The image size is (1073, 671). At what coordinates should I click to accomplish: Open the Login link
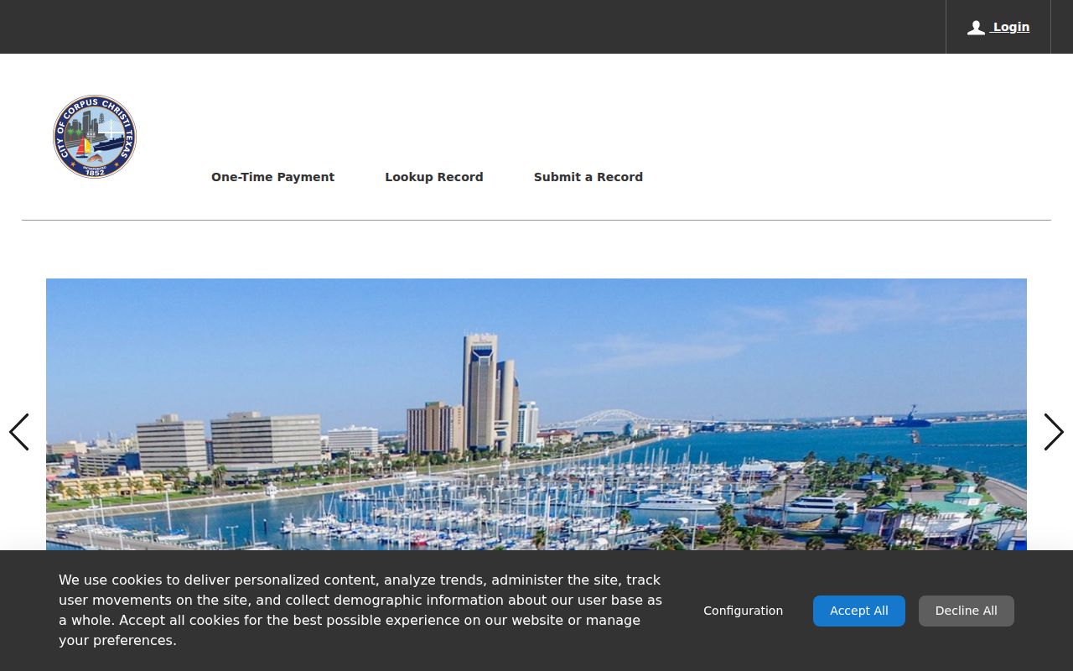tap(1010, 27)
